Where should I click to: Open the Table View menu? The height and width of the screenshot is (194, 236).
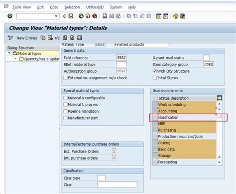22,7
